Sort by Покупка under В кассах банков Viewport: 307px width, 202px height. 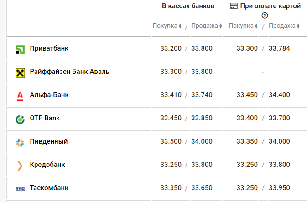[x=167, y=26]
